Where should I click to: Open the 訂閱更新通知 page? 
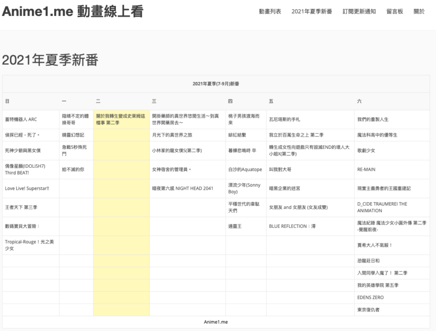[x=359, y=11]
